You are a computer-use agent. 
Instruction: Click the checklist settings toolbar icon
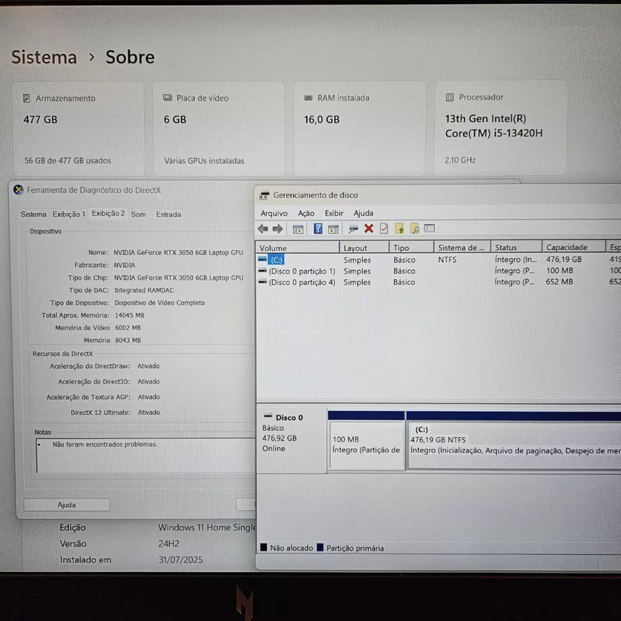429,229
